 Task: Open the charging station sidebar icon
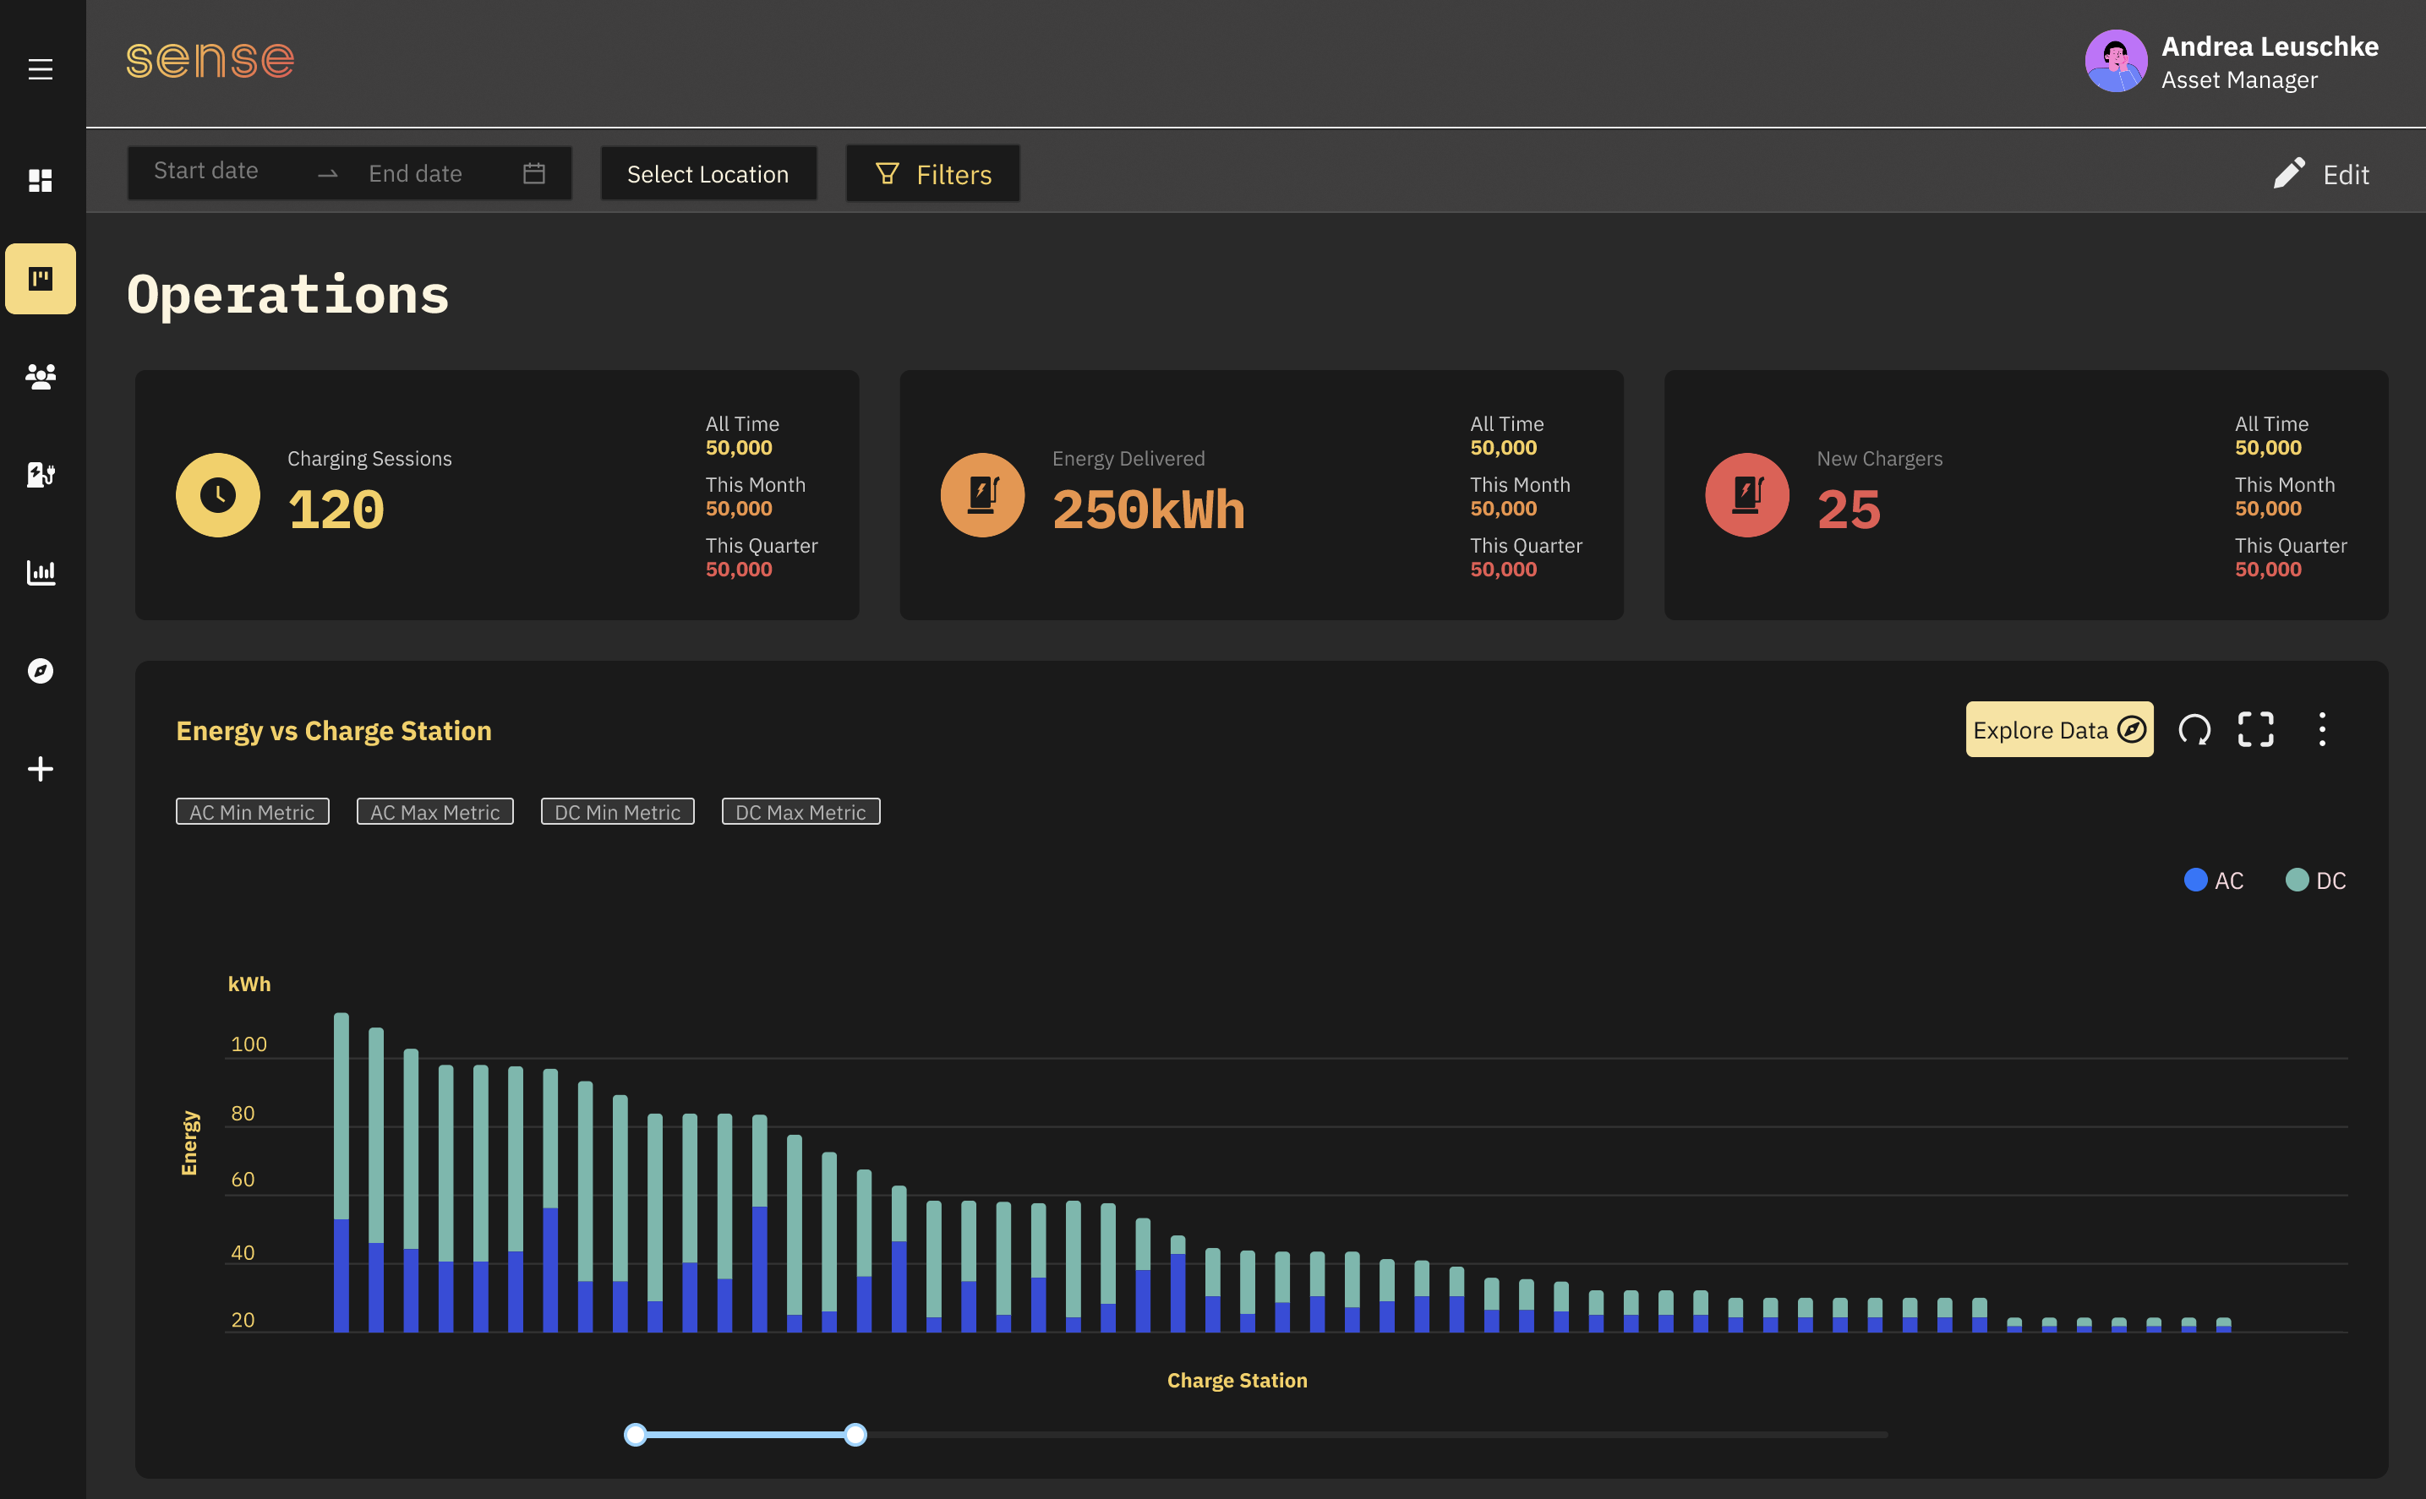point(41,474)
